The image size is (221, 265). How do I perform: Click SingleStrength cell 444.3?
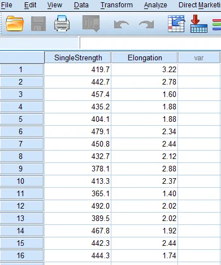click(78, 255)
